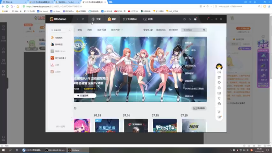Click the browser home icon
272x153 pixels.
18,6
